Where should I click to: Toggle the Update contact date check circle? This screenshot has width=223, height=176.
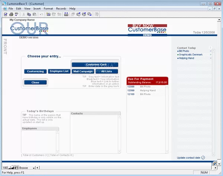203,157
